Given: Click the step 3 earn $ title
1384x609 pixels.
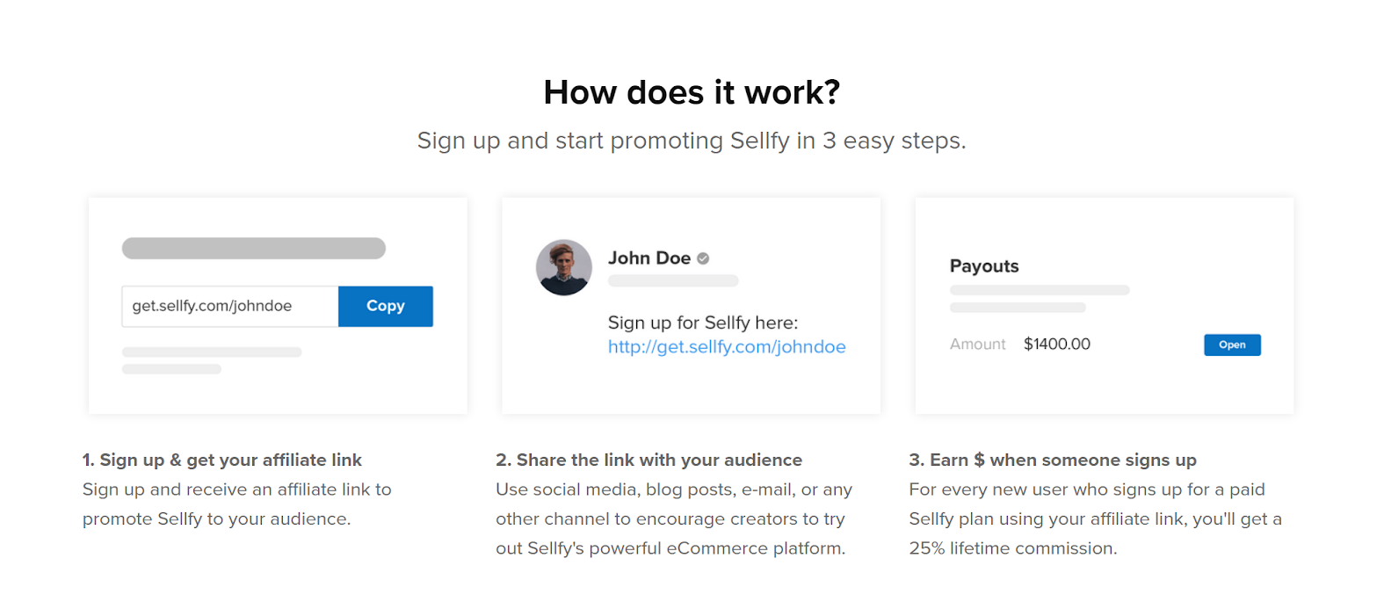Looking at the screenshot, I should 1052,460.
